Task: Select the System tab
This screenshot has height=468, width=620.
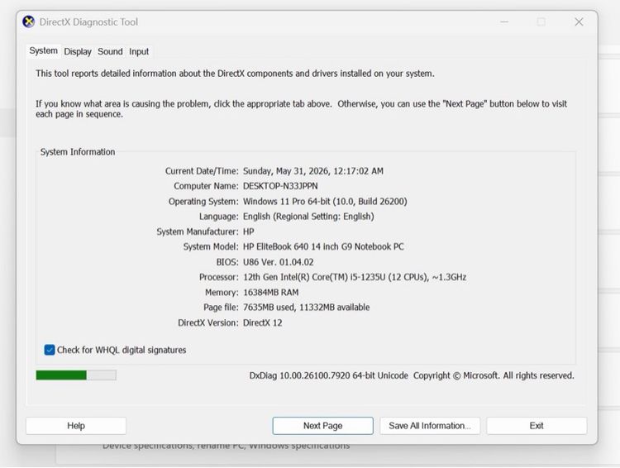Action: (44, 51)
